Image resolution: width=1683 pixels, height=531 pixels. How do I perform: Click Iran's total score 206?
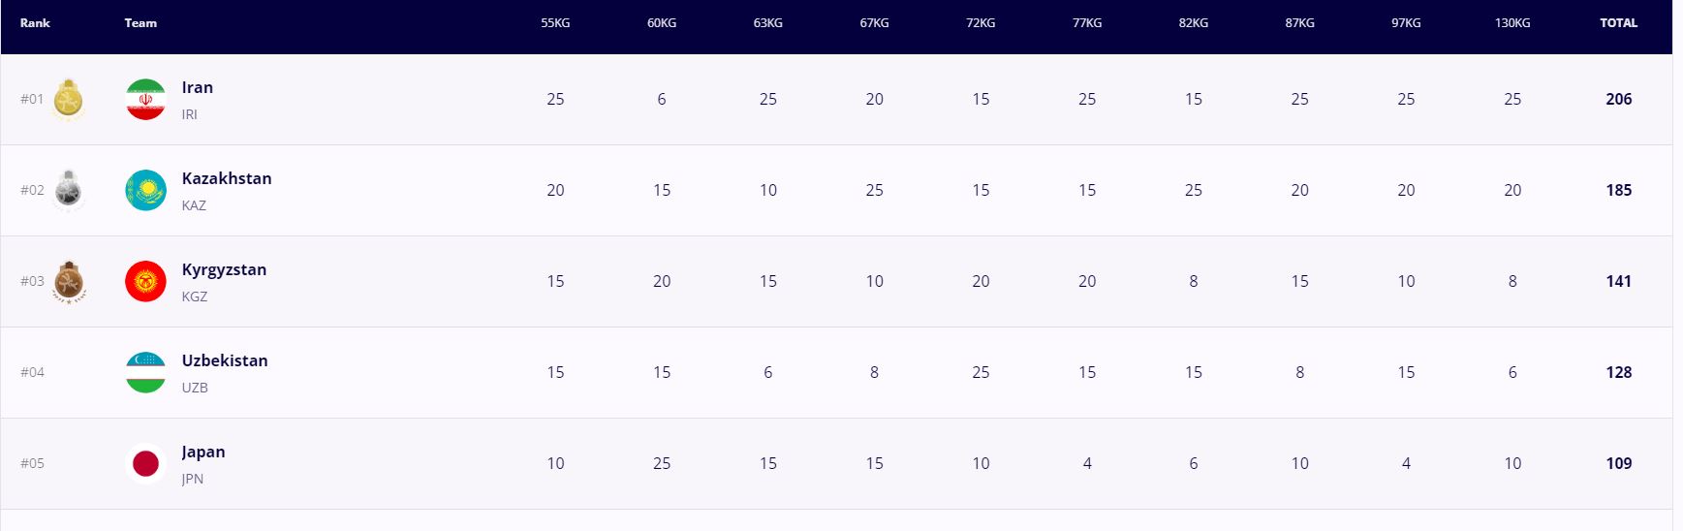pos(1618,99)
